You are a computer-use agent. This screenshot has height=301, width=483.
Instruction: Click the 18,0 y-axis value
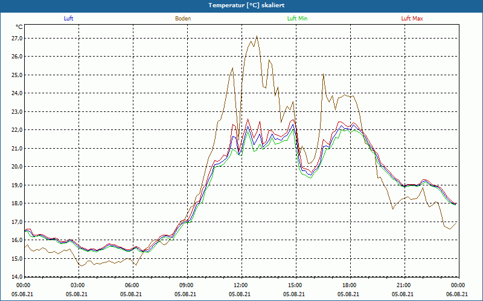point(17,203)
